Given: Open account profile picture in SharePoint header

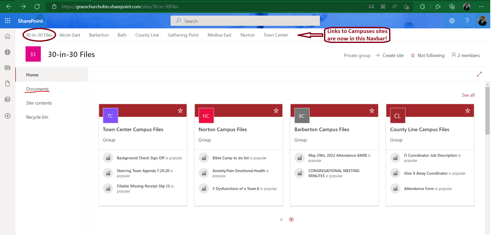Looking at the screenshot, I should 482,21.
